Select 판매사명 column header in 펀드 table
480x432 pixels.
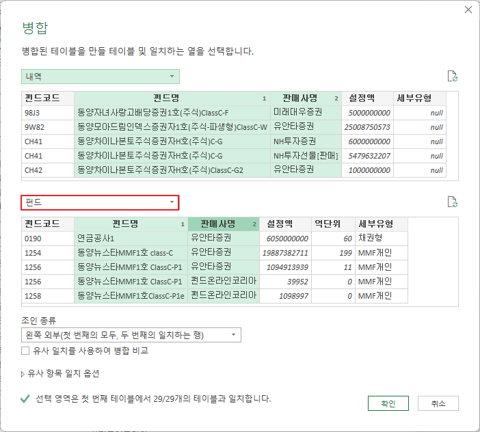pyautogui.click(x=224, y=224)
